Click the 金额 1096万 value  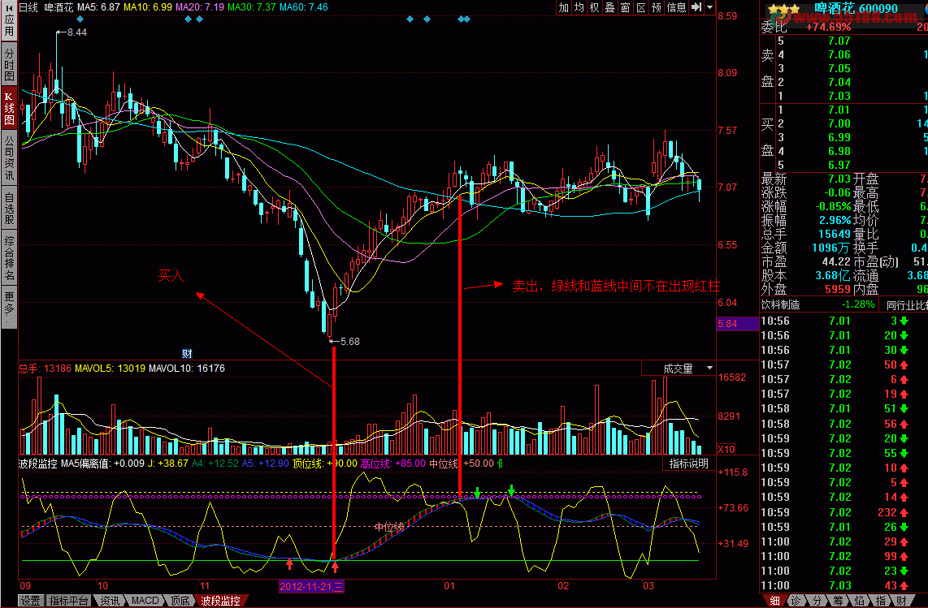coord(831,248)
